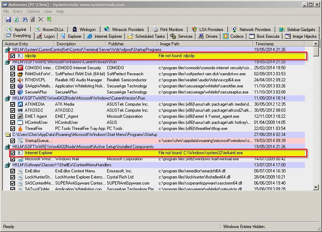Image resolution: width=322 pixels, height=232 pixels.
Task: Uncheck the rdpclip entry checkbox
Action: coord(13,56)
